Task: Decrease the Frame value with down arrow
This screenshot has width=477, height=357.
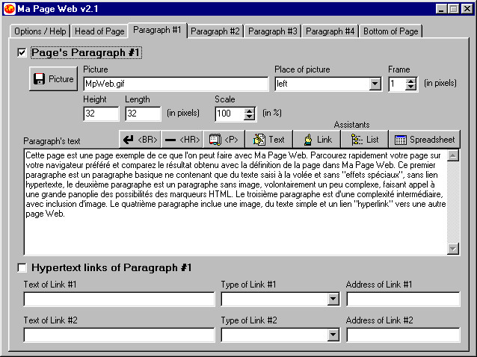Action: pos(411,87)
